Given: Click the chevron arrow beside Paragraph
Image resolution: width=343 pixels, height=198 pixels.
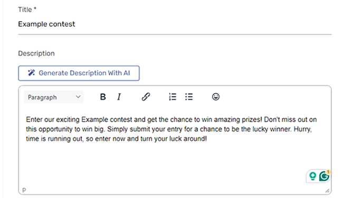Looking at the screenshot, I should [x=78, y=97].
